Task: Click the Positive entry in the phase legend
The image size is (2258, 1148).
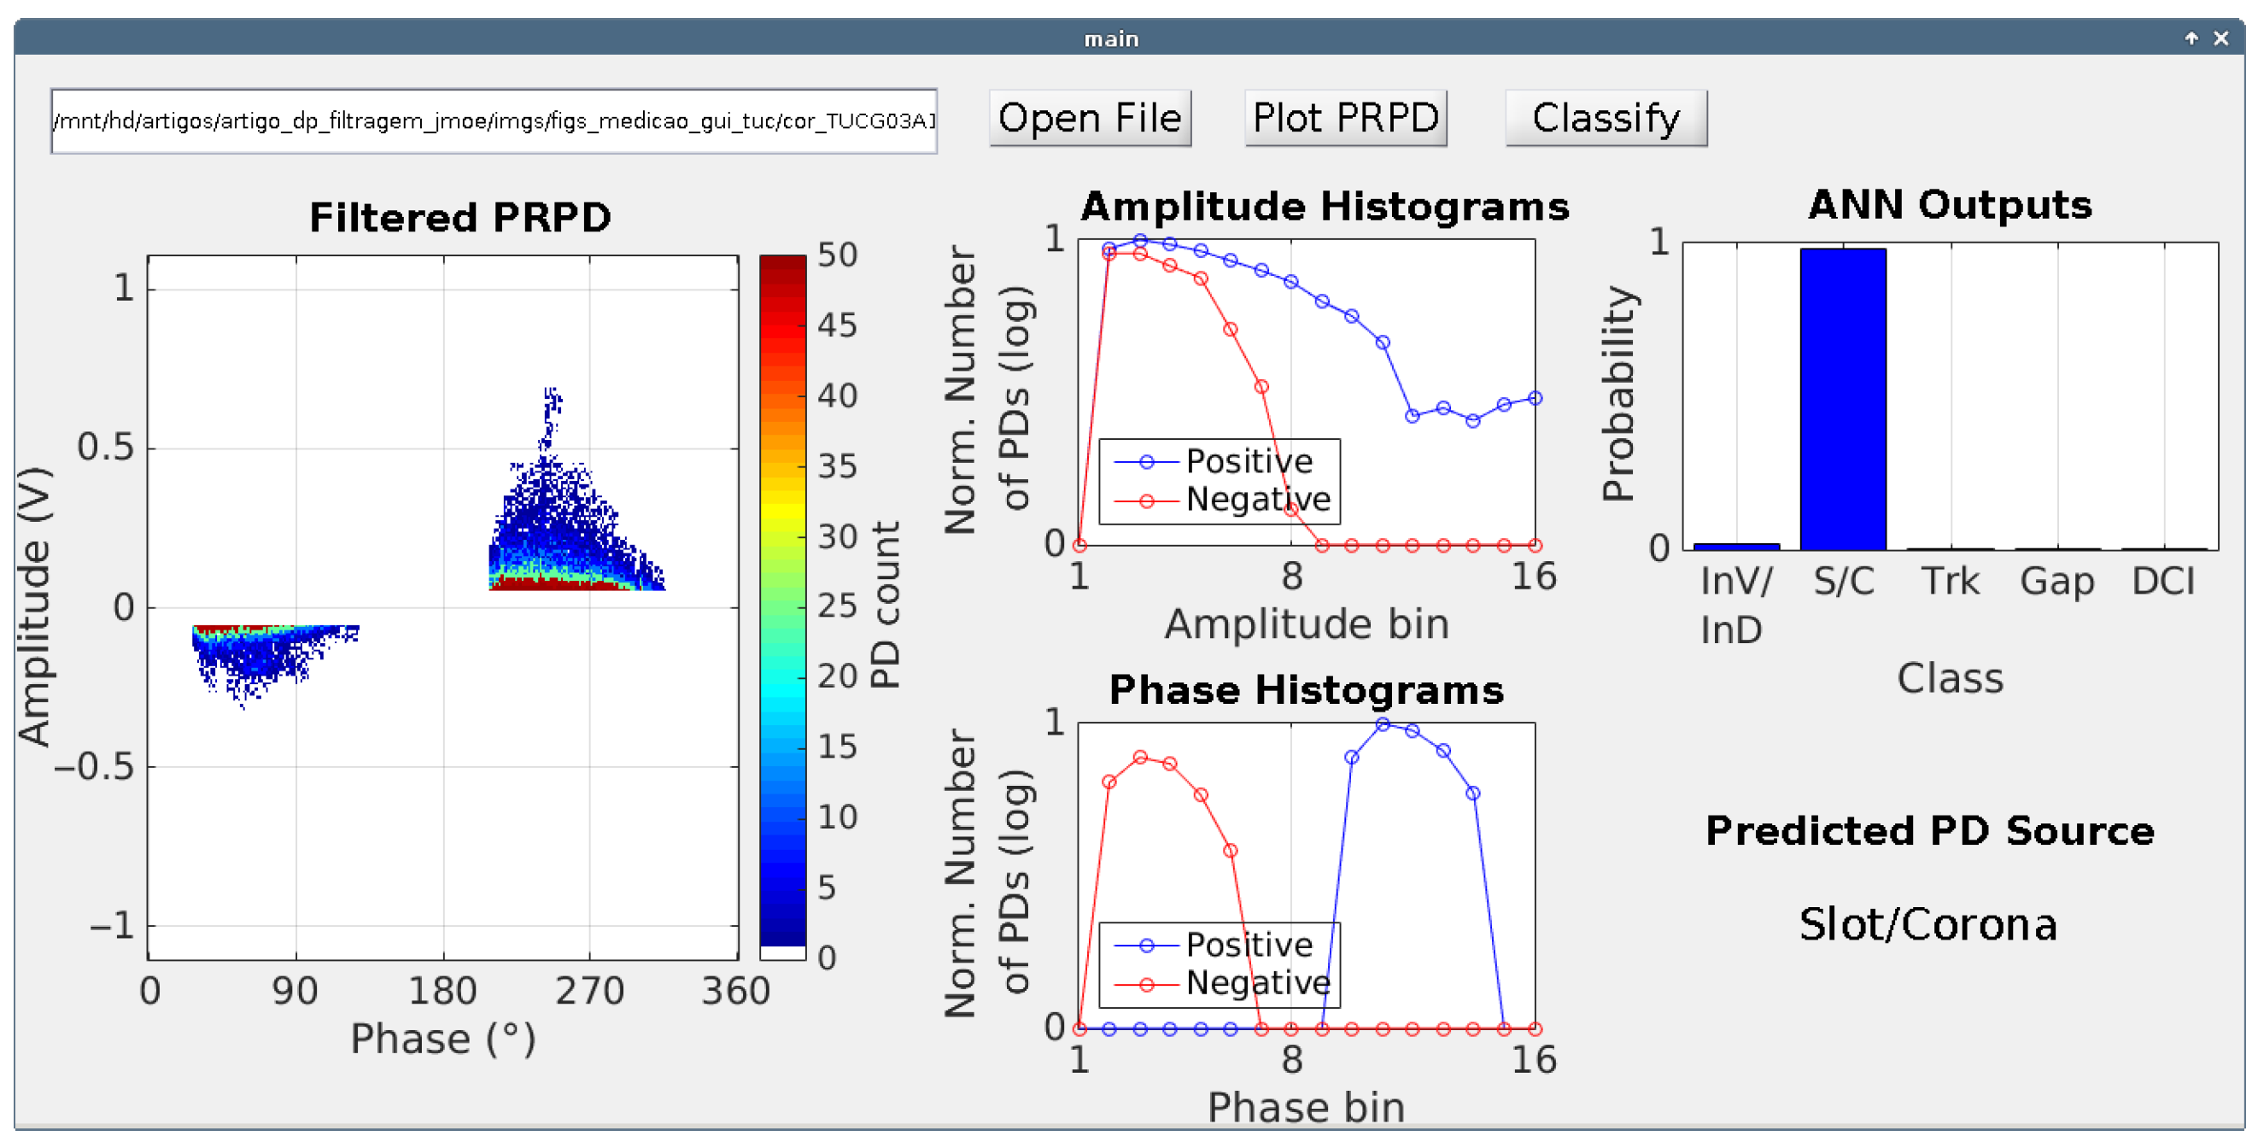Action: (1249, 945)
